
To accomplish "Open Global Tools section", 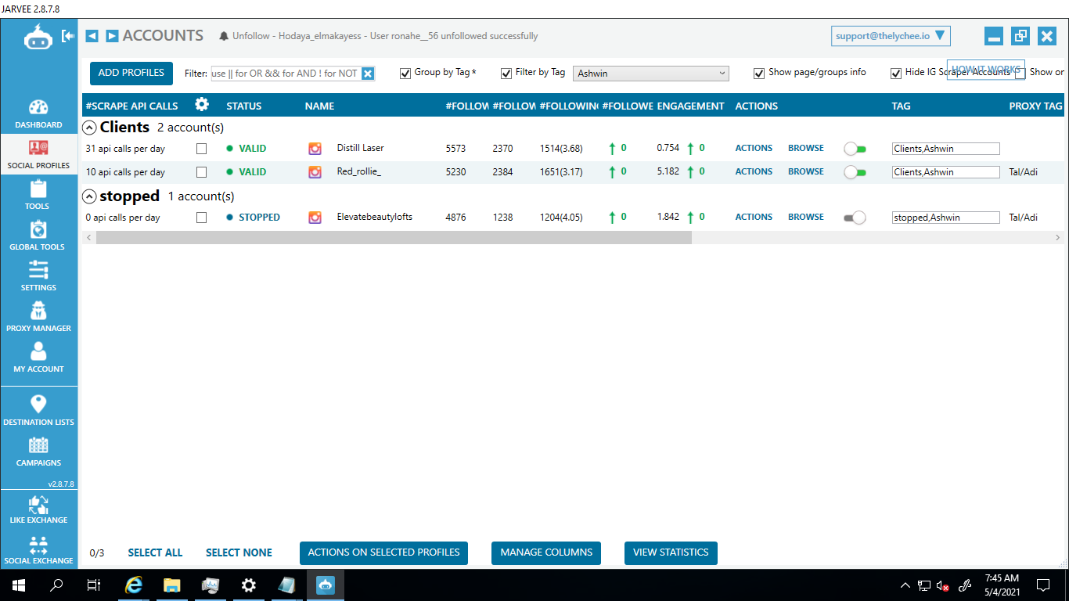I will tap(38, 236).
